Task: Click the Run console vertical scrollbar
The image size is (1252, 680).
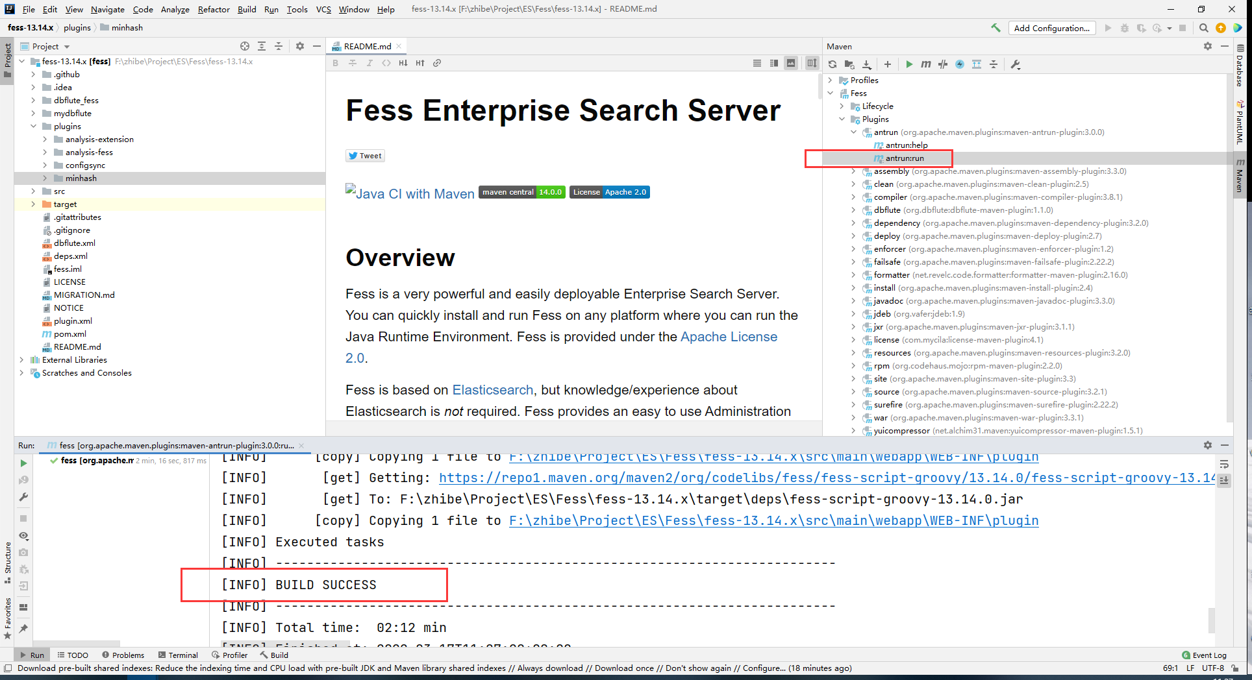Action: 1212,620
